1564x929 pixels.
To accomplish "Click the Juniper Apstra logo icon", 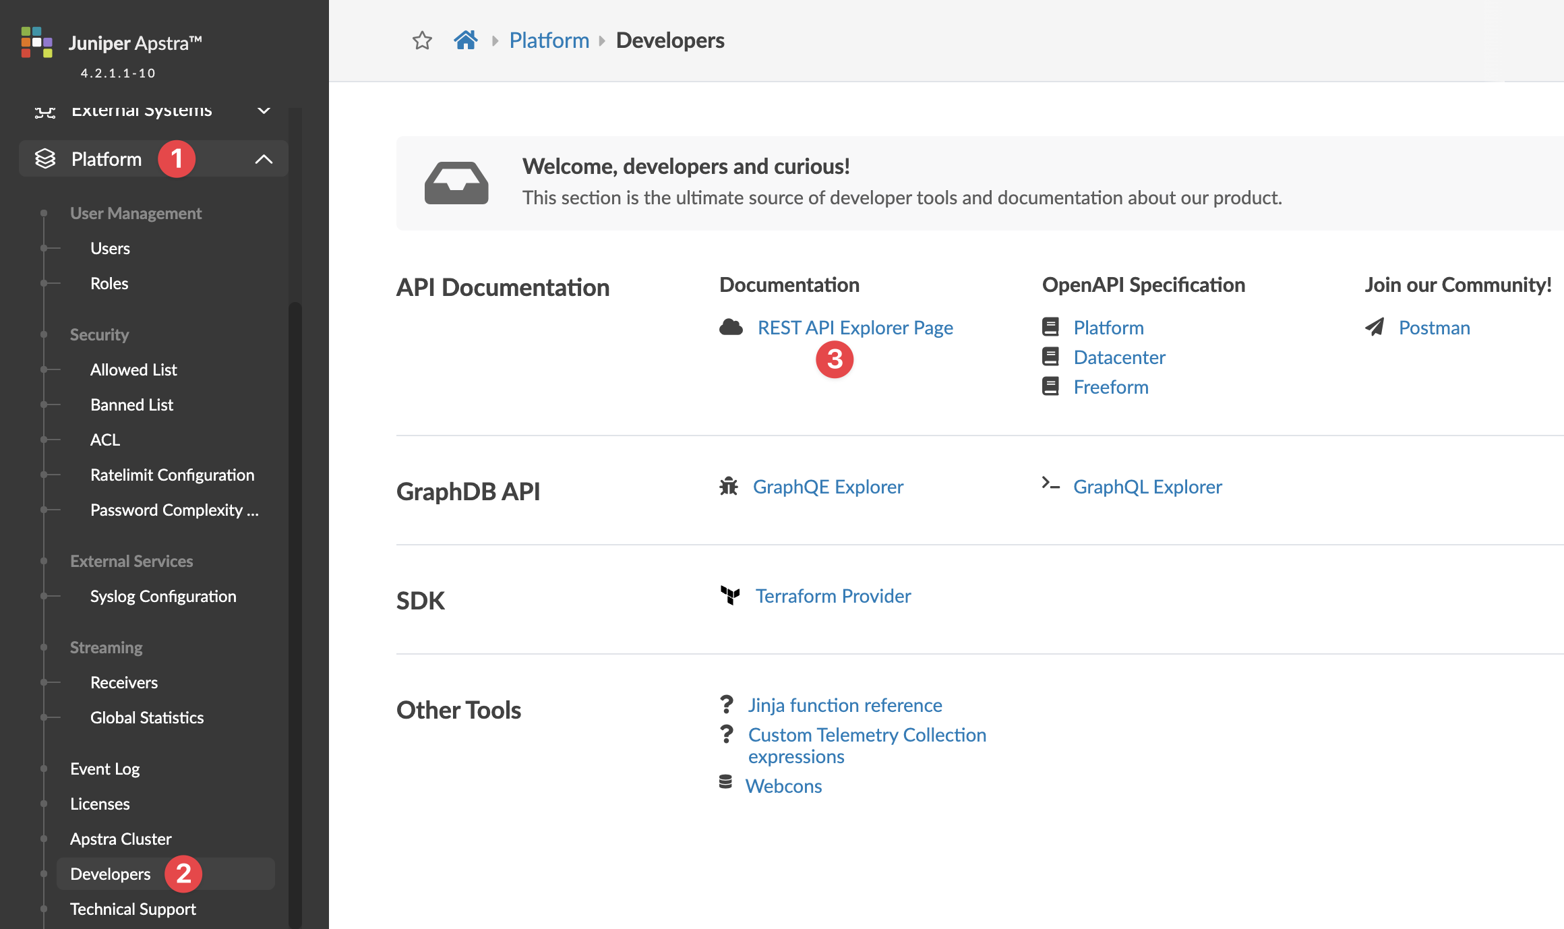I will pyautogui.click(x=36, y=42).
